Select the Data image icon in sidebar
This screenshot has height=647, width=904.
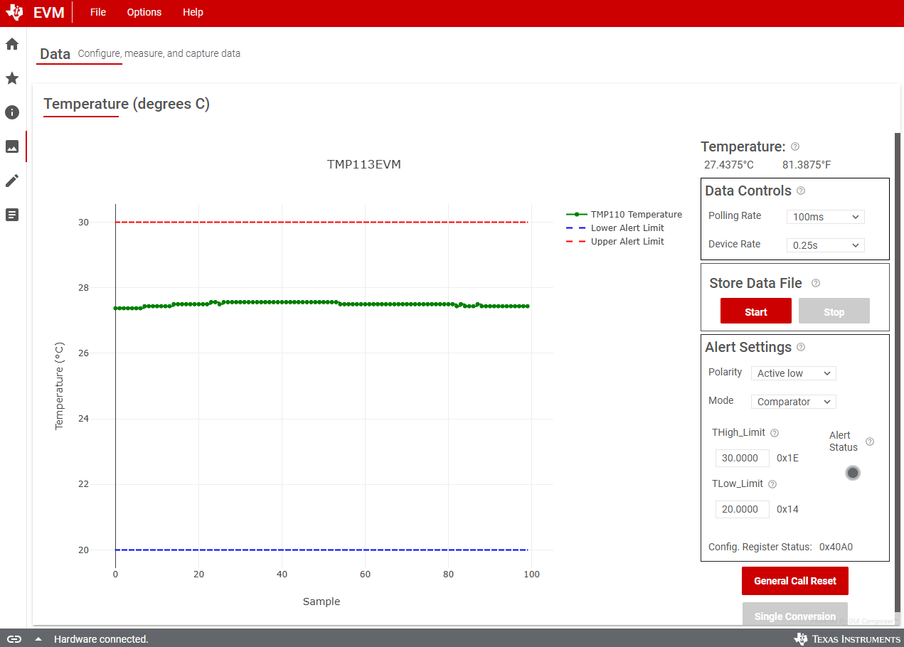click(12, 146)
